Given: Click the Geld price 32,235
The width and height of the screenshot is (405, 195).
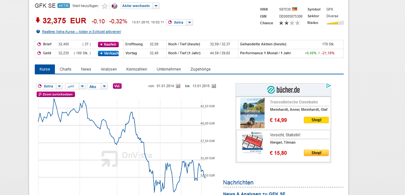Looking at the screenshot, I should click(64, 53).
